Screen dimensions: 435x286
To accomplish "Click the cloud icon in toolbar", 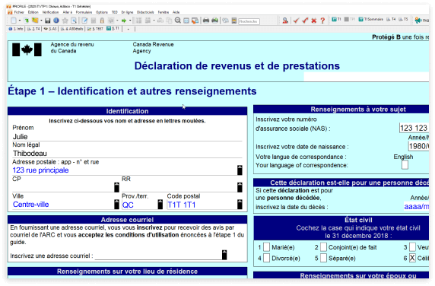I will (226, 21).
